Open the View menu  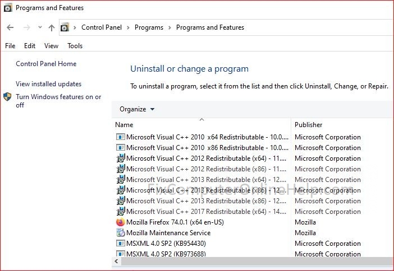pyautogui.click(x=51, y=46)
